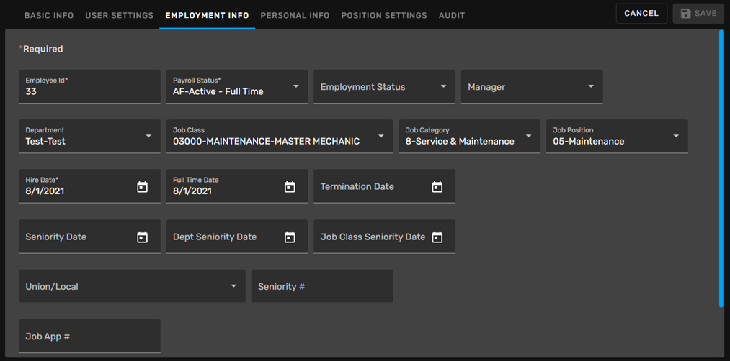Open Full Time Date calendar picker

click(x=290, y=187)
